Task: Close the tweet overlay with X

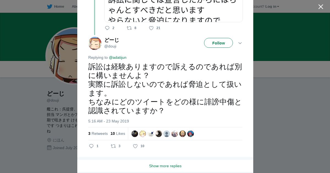Action: click(x=321, y=7)
